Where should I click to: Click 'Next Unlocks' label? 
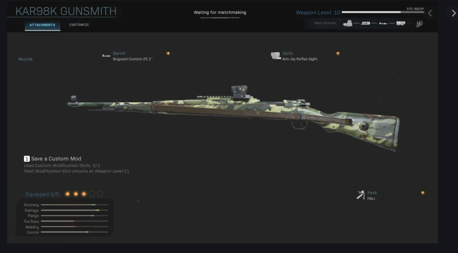click(325, 23)
